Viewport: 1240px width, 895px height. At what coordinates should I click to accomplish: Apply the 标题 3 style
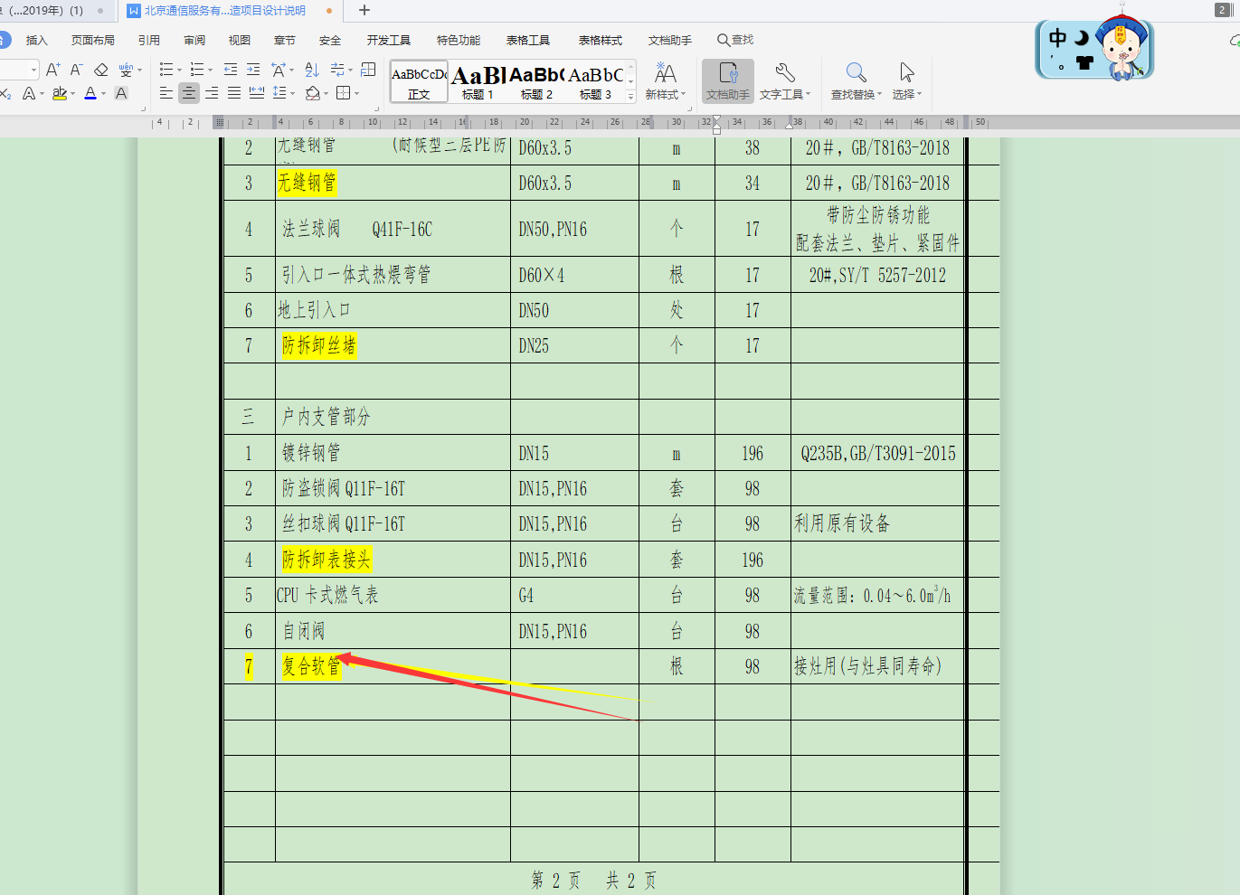click(x=596, y=81)
